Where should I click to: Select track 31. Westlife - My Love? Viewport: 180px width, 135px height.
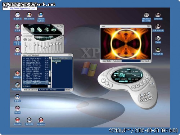(x=36, y=78)
